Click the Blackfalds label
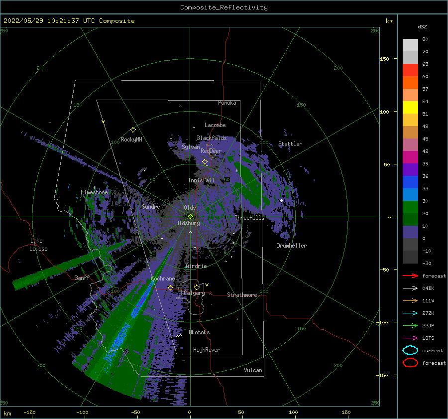Viewport: 448px width, 419px height. [x=212, y=138]
